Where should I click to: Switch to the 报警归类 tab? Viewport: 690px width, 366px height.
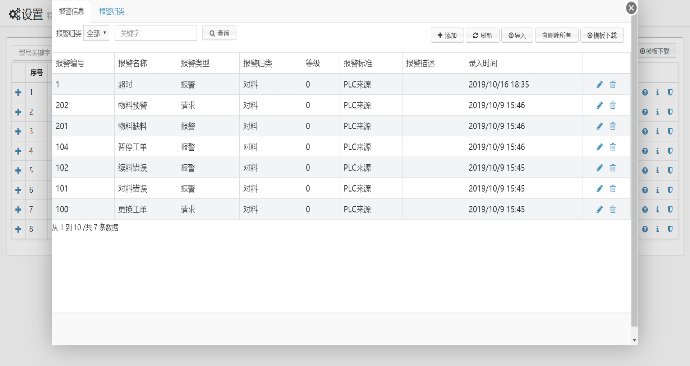coord(112,11)
